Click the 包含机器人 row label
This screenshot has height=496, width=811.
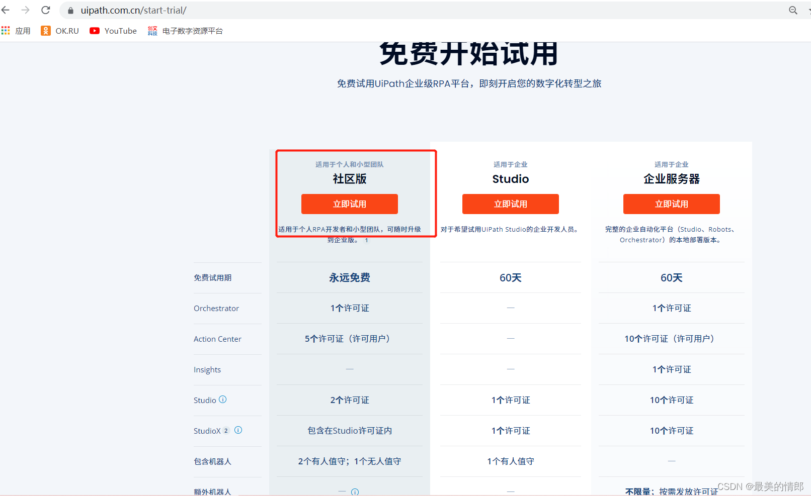coord(213,462)
